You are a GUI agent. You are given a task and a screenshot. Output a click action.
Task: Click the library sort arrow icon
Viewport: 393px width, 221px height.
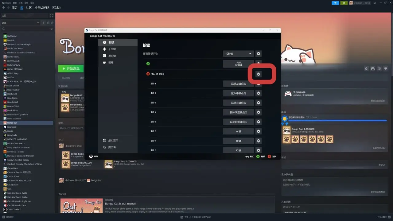[x=43, y=23]
